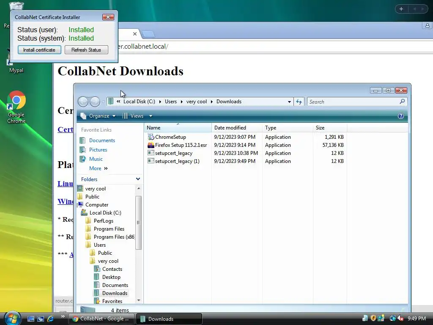Select the setupcert_legacy file
The image size is (433, 325).
point(173,153)
